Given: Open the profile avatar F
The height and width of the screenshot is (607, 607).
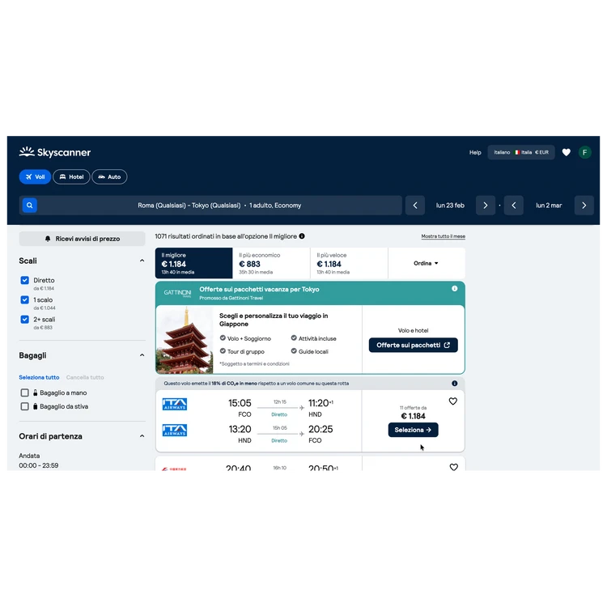Looking at the screenshot, I should 584,152.
